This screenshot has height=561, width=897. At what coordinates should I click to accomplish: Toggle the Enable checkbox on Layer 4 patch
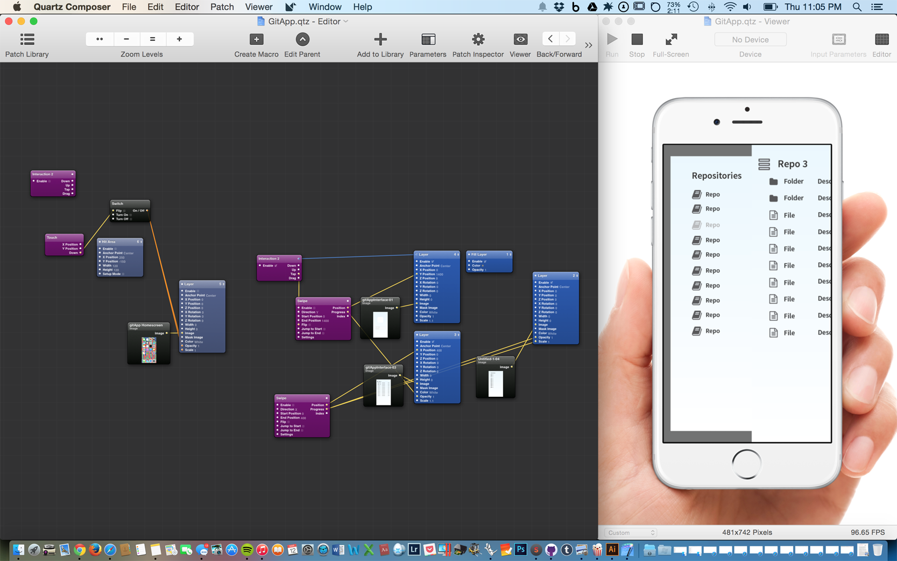(433, 261)
